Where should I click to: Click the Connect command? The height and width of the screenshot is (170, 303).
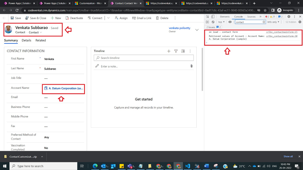pyautogui.click(x=95, y=18)
